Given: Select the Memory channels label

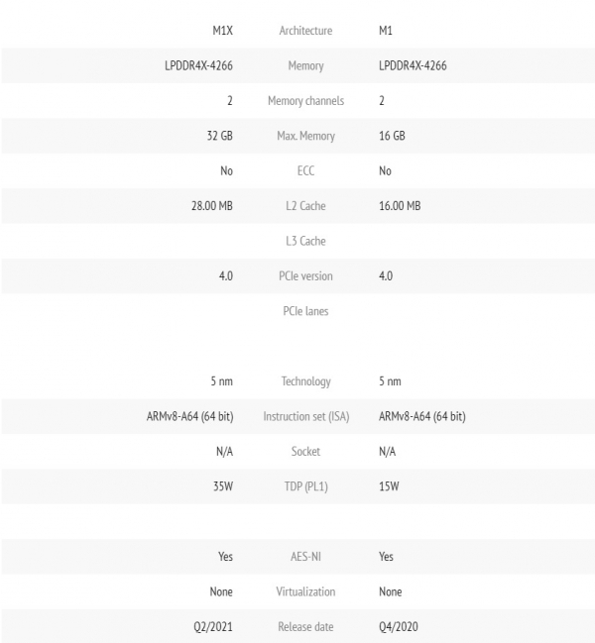Looking at the screenshot, I should tap(305, 101).
